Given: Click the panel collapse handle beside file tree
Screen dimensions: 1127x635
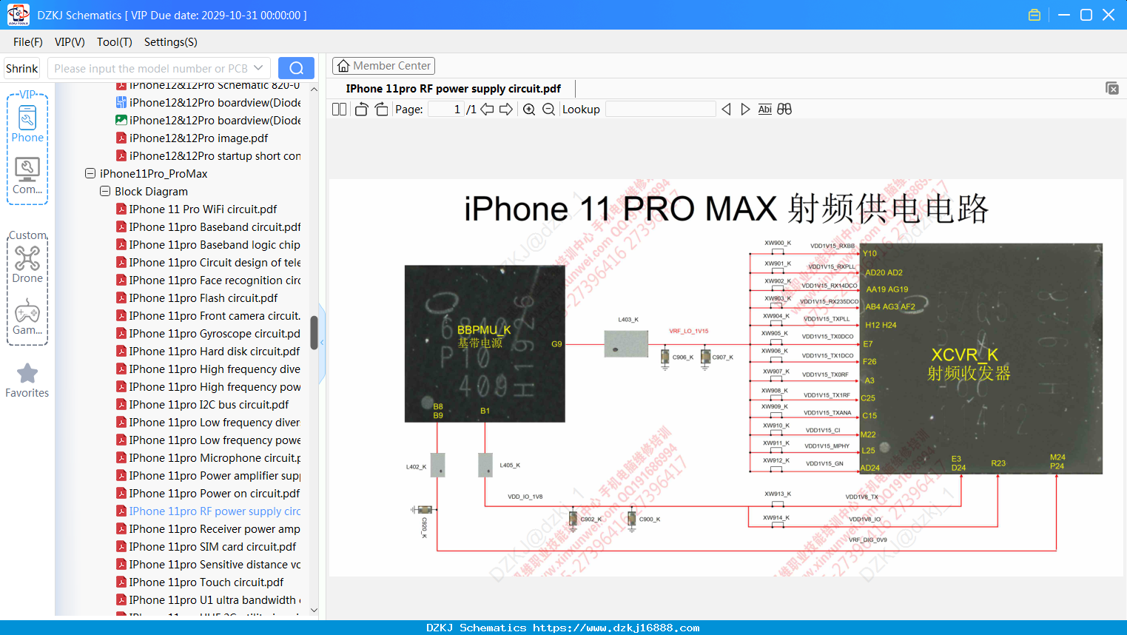Looking at the screenshot, I should point(322,343).
